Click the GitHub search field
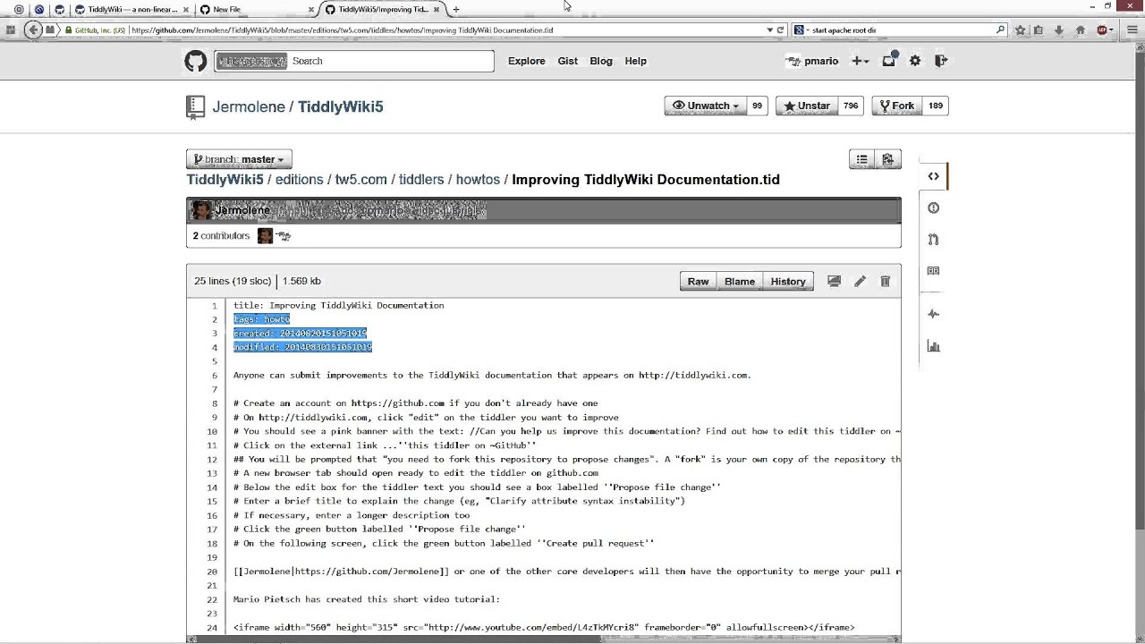The height and width of the screenshot is (644, 1145). coord(390,61)
